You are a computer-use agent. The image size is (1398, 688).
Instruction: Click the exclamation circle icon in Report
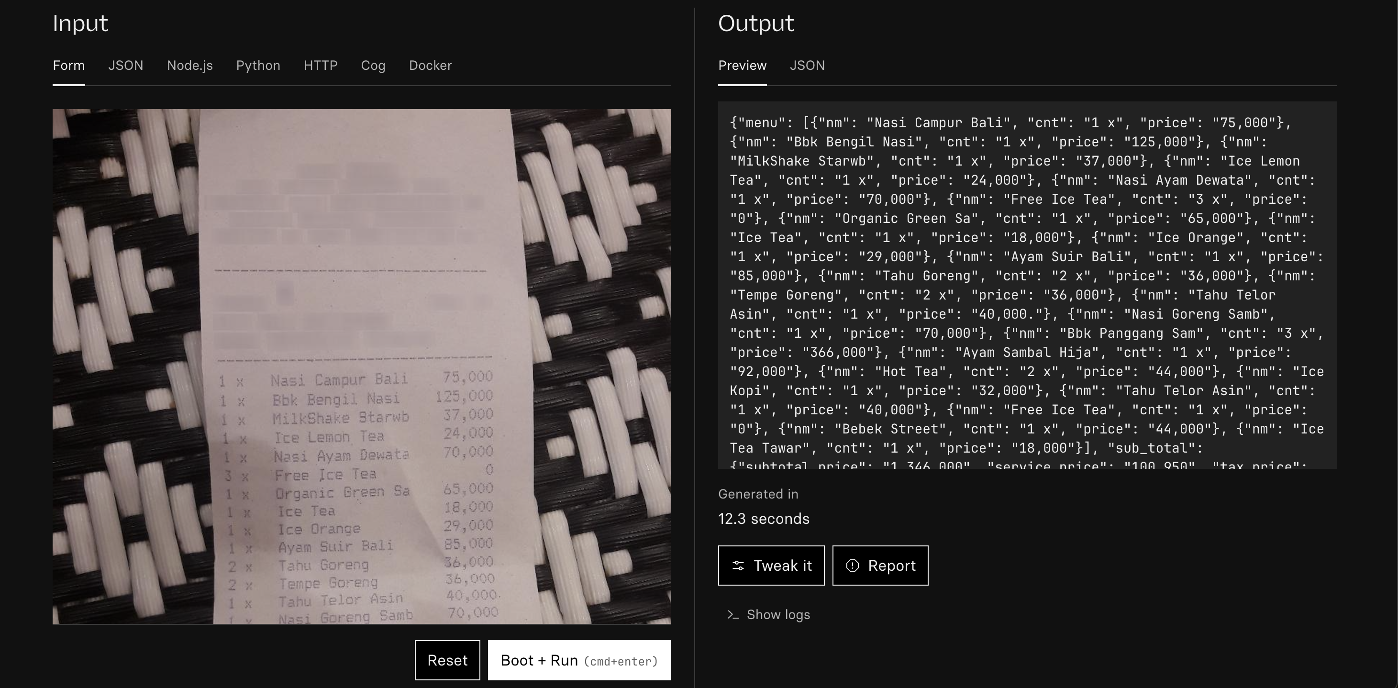click(853, 566)
